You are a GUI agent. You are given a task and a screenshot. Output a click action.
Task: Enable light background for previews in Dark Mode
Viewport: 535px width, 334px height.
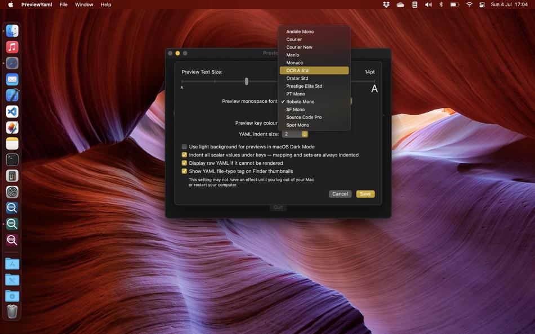184,147
